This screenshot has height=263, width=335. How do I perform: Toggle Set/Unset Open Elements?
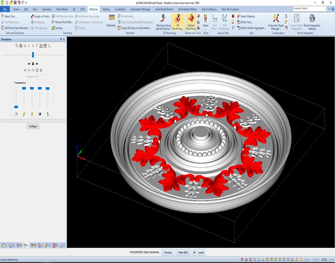point(15,28)
